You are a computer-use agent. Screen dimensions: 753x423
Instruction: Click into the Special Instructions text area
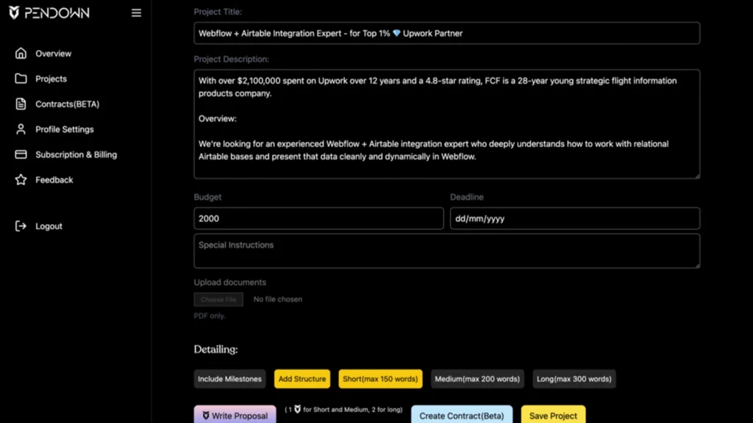click(446, 251)
